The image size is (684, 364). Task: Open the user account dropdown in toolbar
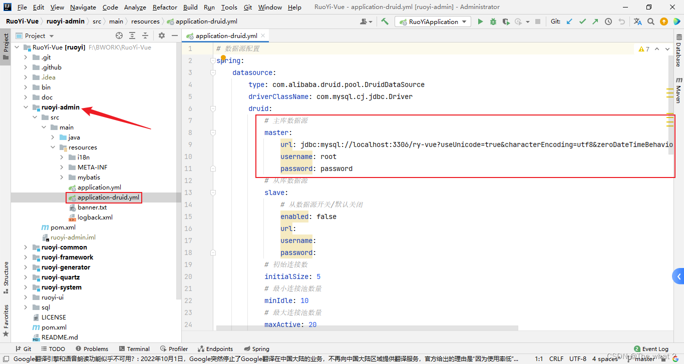click(367, 21)
